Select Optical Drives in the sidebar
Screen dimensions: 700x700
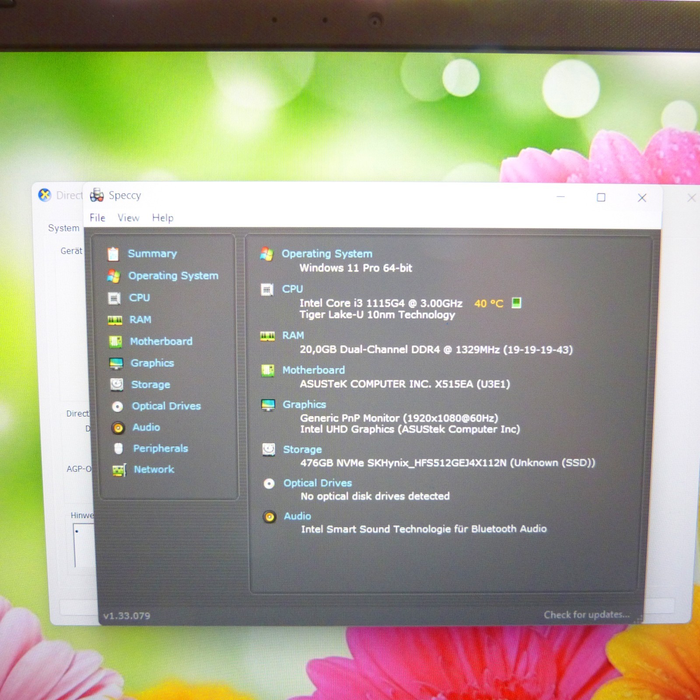(x=166, y=406)
